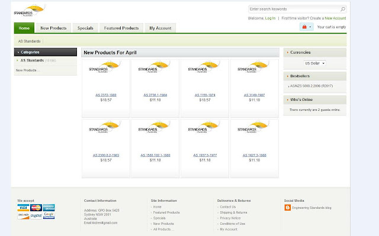The height and width of the screenshot is (236, 379).
Task: Open the shopping cart icon
Action: pyautogui.click(x=305, y=27)
